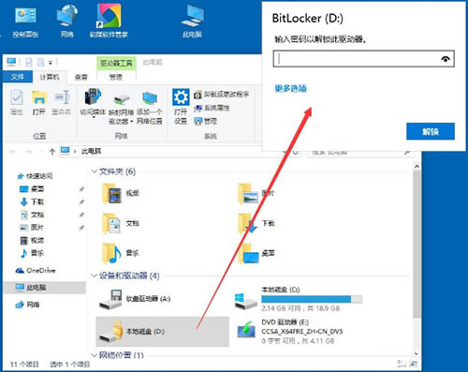
Task: Select the 下载 folder in the file list
Action: click(x=256, y=224)
